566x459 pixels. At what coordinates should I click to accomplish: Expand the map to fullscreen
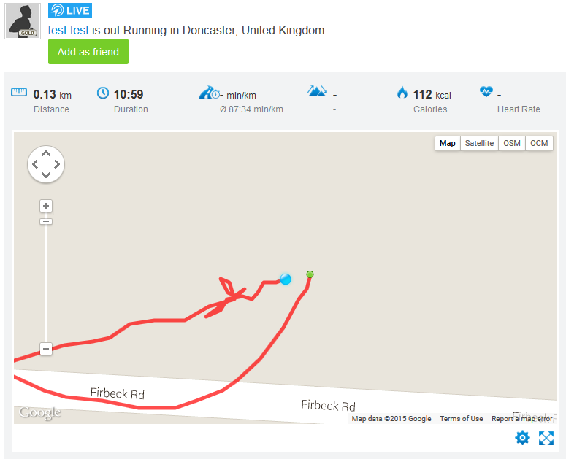[546, 438]
